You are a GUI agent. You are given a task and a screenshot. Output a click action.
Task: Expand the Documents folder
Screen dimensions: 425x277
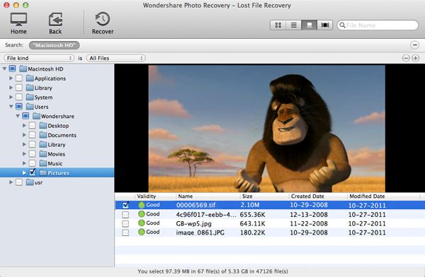[x=24, y=135]
